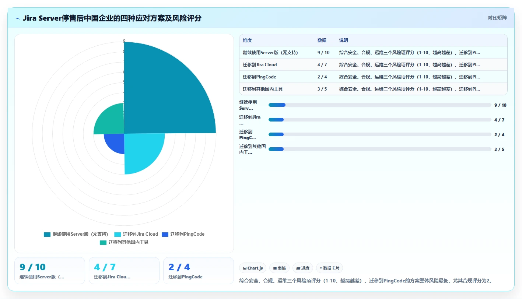Click the 说明 column header

(344, 41)
